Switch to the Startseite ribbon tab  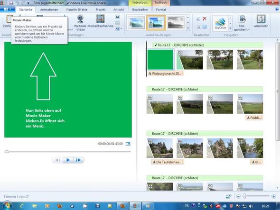26,9
